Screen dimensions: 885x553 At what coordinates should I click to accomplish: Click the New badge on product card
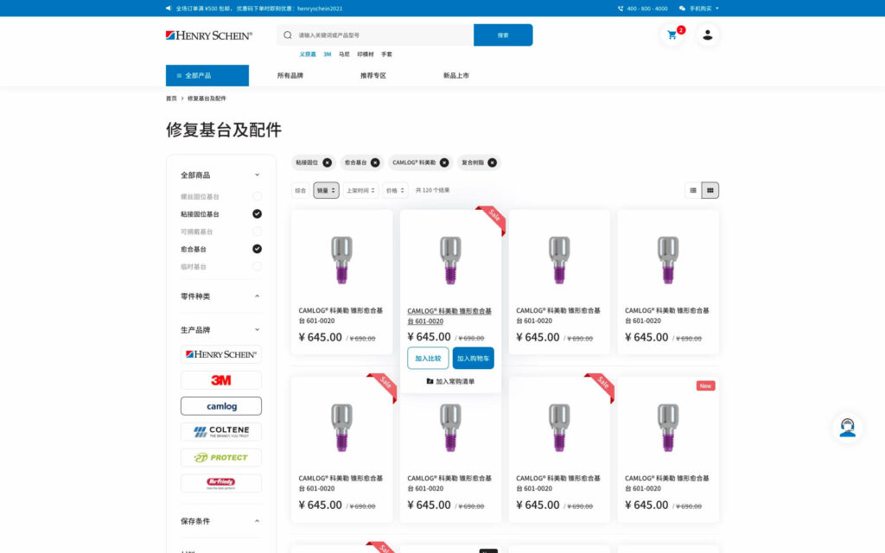click(705, 386)
